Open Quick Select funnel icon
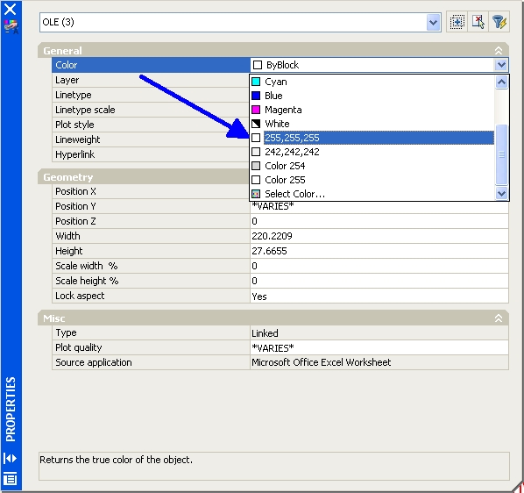The height and width of the screenshot is (493, 524). coord(499,22)
